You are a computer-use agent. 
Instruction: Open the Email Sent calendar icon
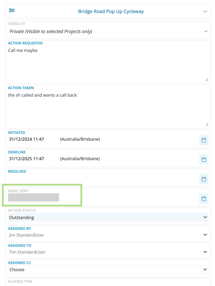point(204,199)
